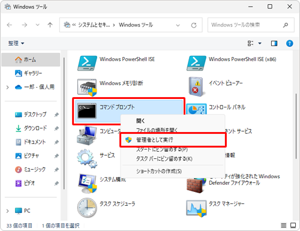Select the タスク マネージャー icon
The width and height of the screenshot is (300, 231).
point(196,209)
